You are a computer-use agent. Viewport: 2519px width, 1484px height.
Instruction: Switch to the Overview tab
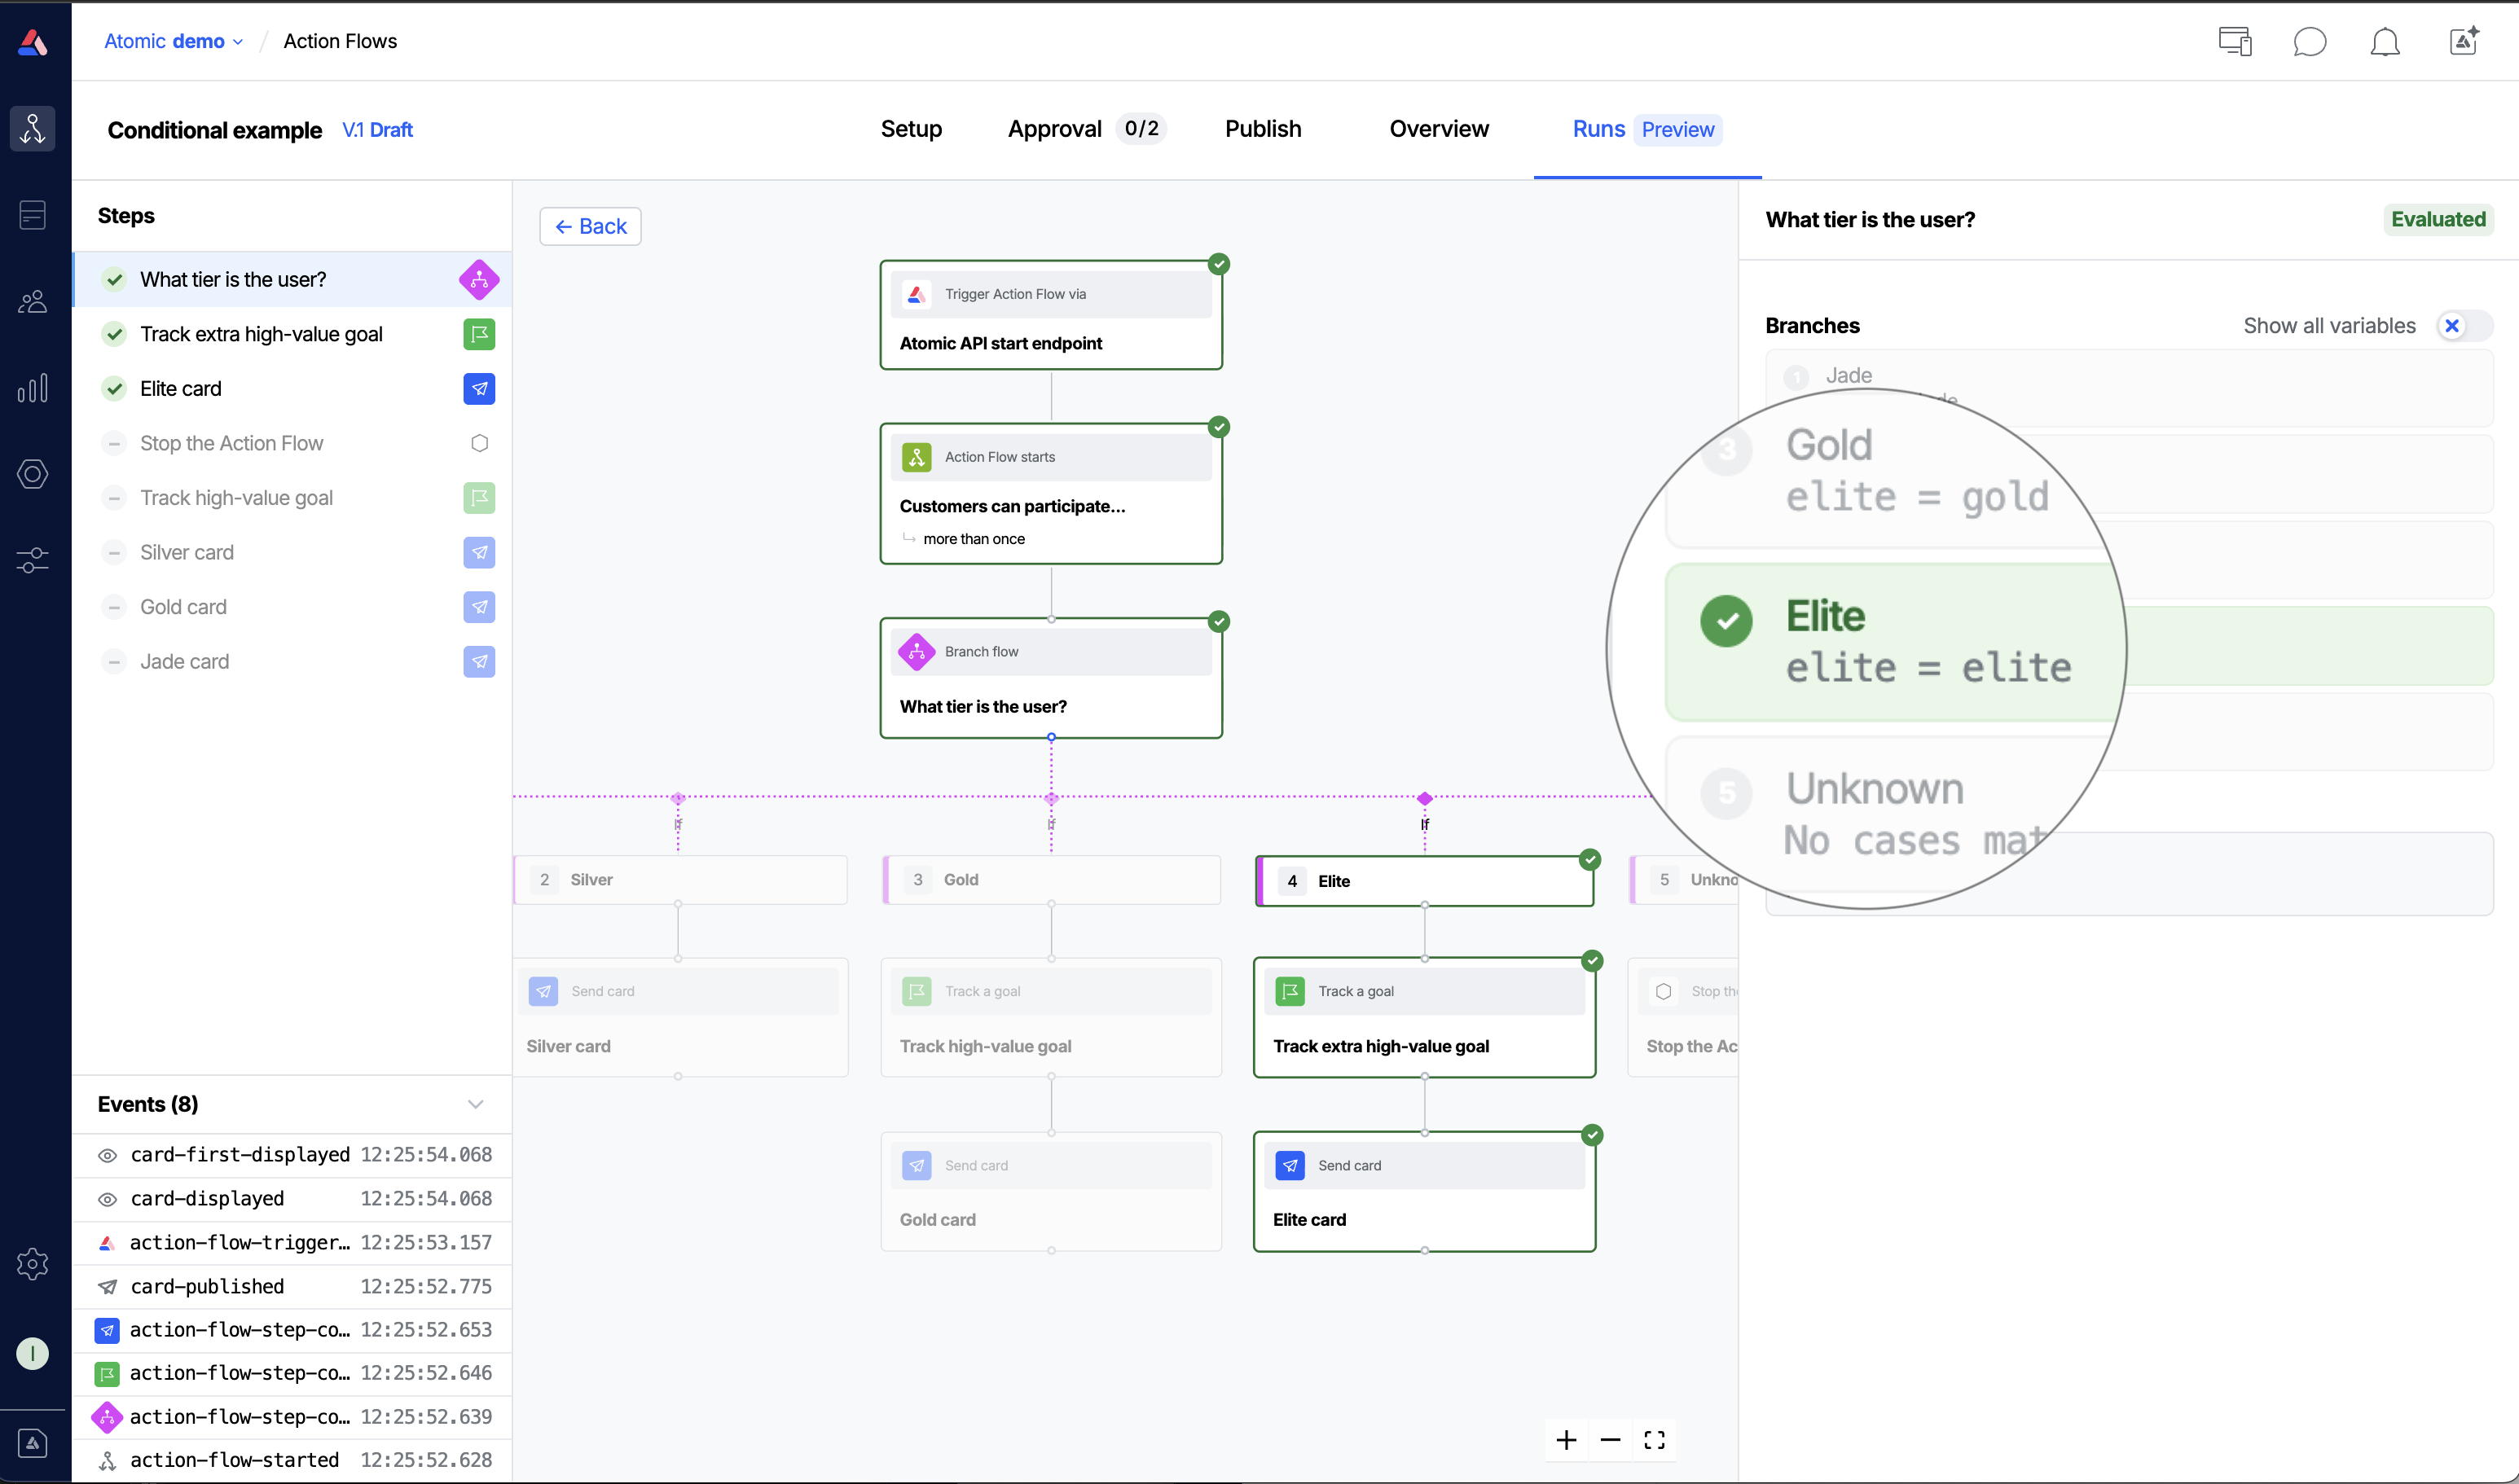[x=1438, y=129]
